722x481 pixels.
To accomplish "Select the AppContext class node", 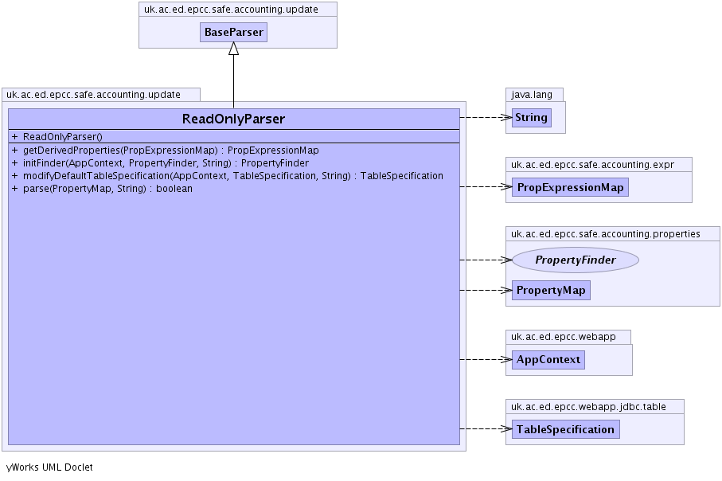I will pos(548,360).
